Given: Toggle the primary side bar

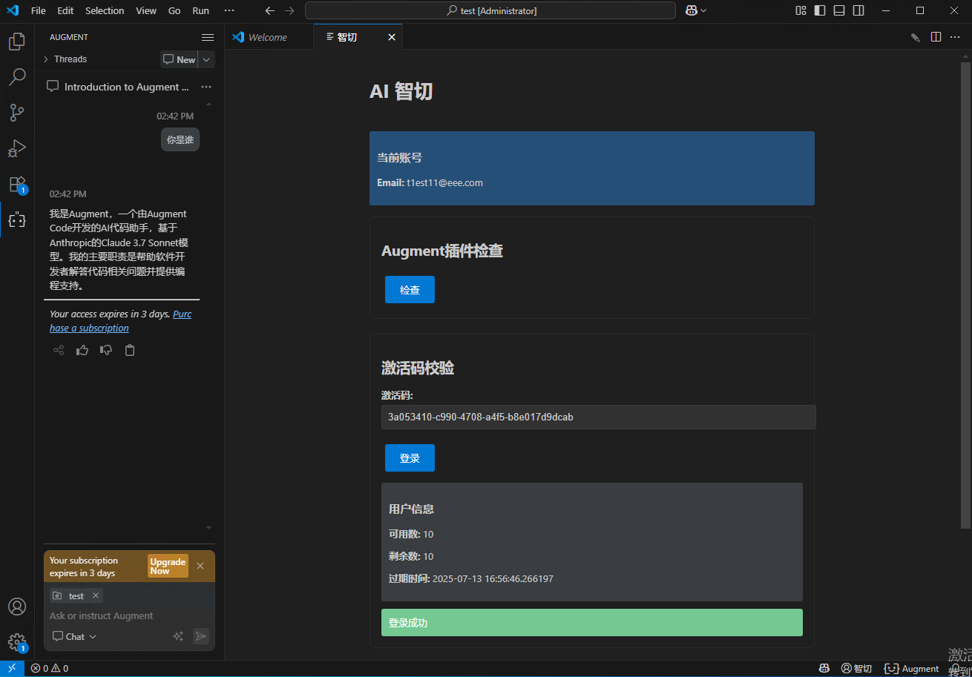Looking at the screenshot, I should (820, 10).
